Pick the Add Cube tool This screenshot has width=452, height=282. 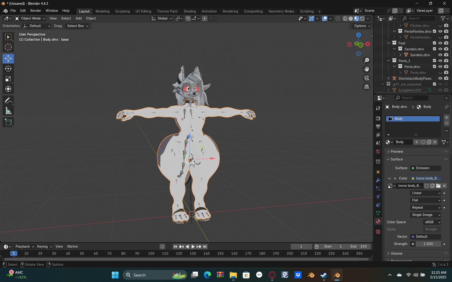(8, 122)
